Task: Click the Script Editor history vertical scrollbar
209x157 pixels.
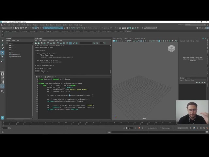Action: [110, 60]
